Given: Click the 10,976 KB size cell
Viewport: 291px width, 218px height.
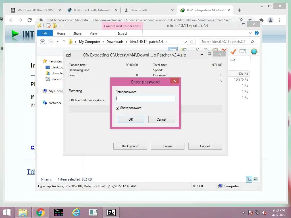Looking at the screenshot, I should tap(241, 79).
